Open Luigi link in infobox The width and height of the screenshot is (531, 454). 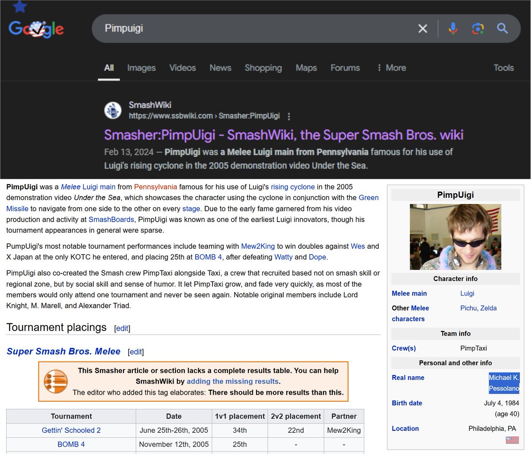(467, 293)
